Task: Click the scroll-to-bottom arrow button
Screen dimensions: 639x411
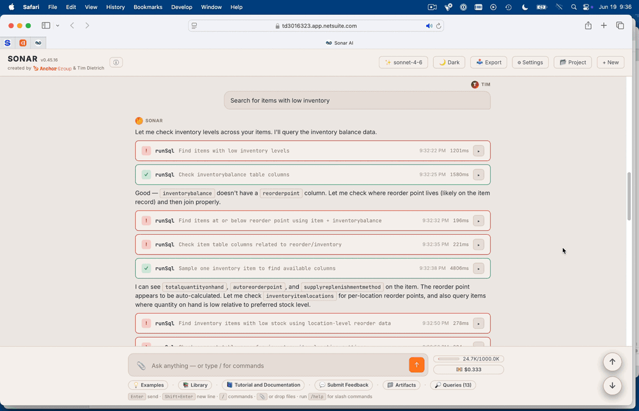Action: tap(612, 385)
